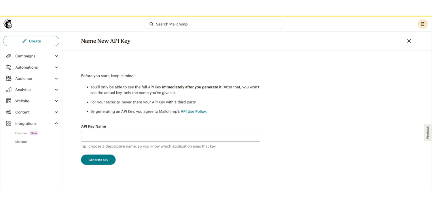The height and width of the screenshot is (201, 432).
Task: Click the "Before you start, keep in mind:" text
Action: (108, 76)
